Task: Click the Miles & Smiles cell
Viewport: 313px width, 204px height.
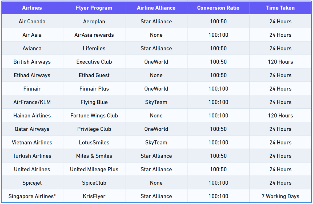Action: point(94,156)
